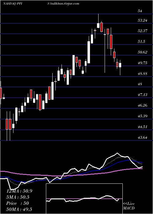
Task: Click the 48 price axis label
Action: coord(140,84)
